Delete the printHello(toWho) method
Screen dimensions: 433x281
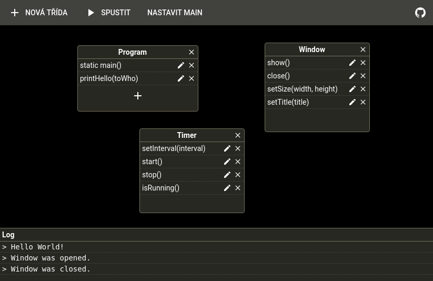pyautogui.click(x=192, y=78)
